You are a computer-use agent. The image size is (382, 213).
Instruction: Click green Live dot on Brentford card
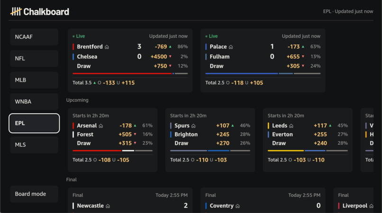point(73,36)
